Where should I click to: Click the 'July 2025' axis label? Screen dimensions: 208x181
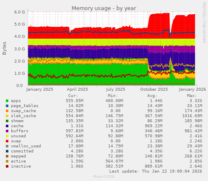116,89
